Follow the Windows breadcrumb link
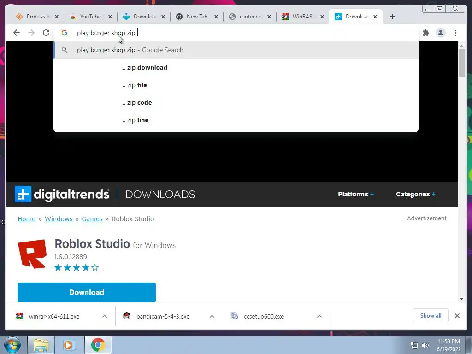The height and width of the screenshot is (354, 472). (x=59, y=219)
